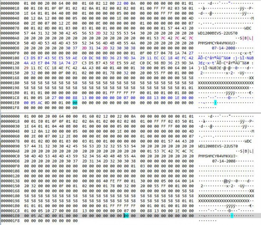Select the cyan highlighted 00 byte in the top pane
The height and width of the screenshot is (225, 261).
[75, 103]
